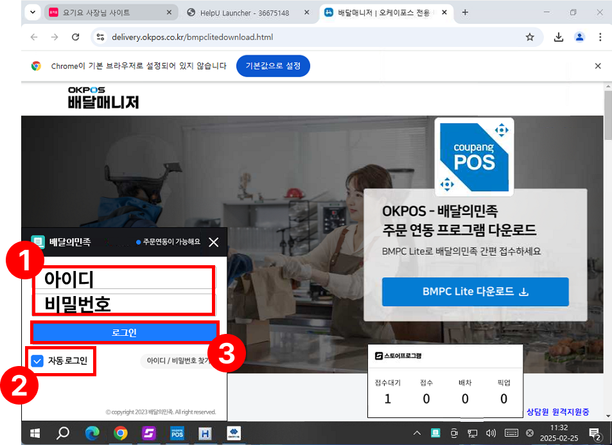The image size is (612, 445).
Task: Open Chrome three-dot menu
Action: [x=600, y=37]
